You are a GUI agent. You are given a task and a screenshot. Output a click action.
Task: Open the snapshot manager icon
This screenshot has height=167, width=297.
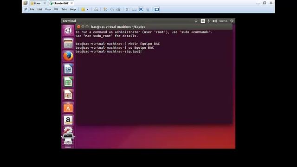118,9
